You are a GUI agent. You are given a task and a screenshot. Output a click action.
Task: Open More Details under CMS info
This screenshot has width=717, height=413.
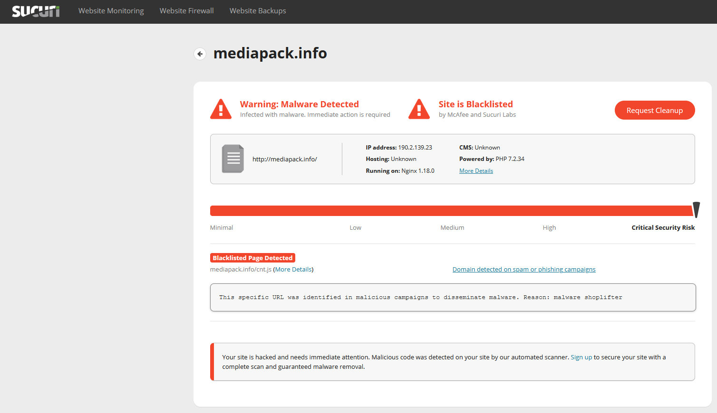click(476, 171)
